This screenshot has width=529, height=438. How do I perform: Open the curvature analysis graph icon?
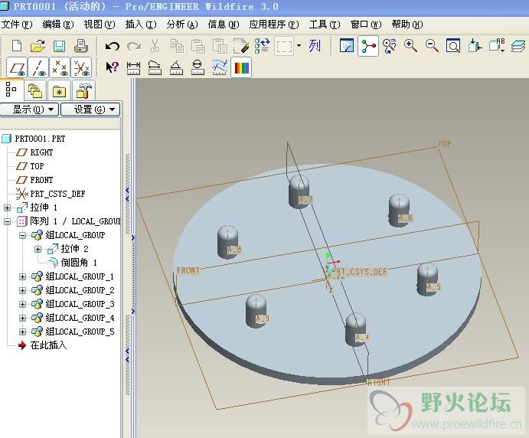(219, 68)
